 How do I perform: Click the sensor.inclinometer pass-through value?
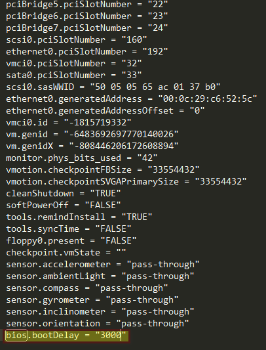click(x=158, y=312)
